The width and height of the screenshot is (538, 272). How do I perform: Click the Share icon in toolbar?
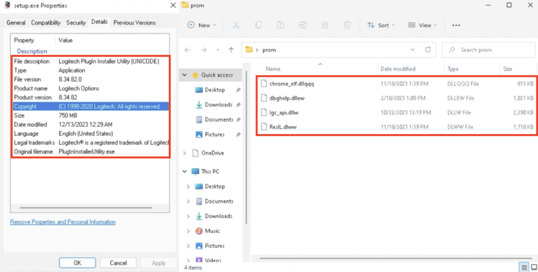coord(325,25)
